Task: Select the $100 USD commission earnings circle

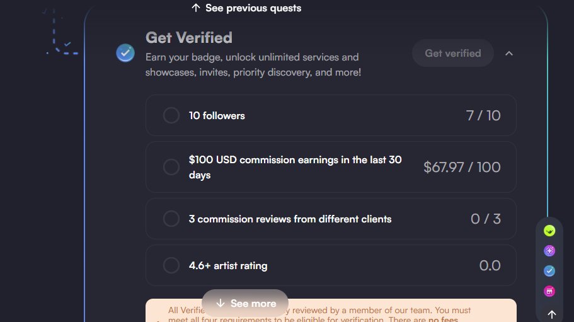Action: click(171, 167)
